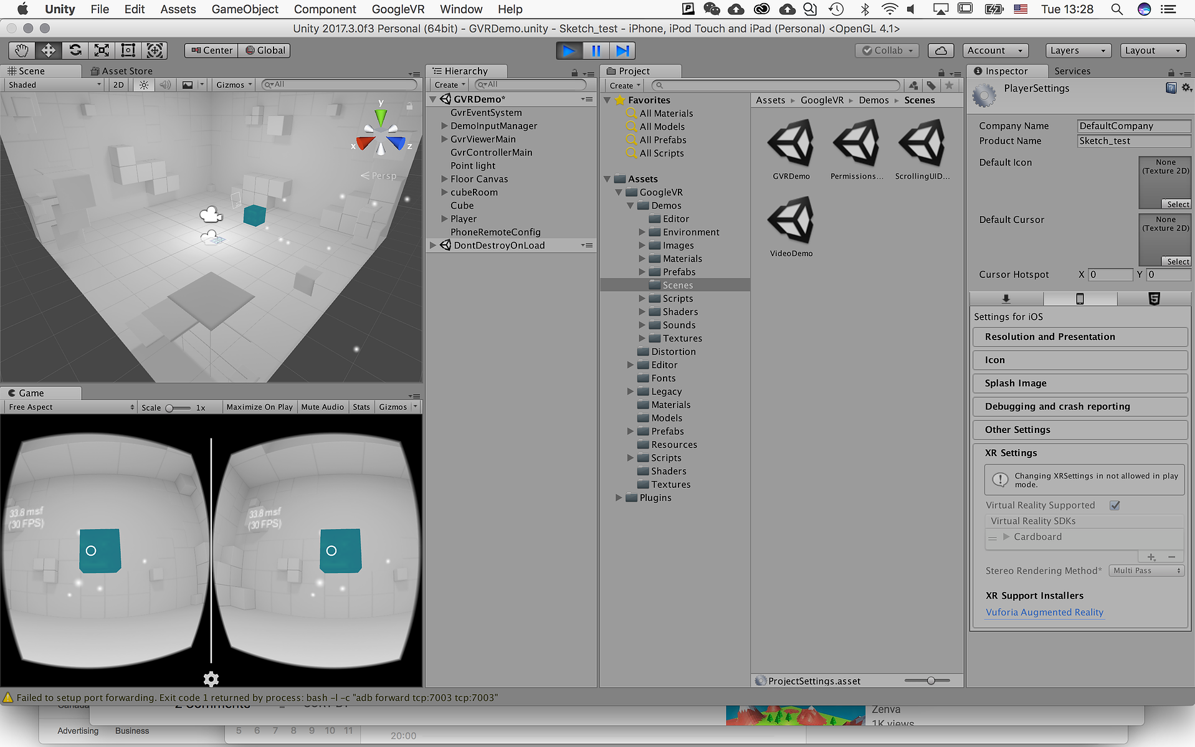
Task: Open the Layout dropdown
Action: pos(1153,50)
